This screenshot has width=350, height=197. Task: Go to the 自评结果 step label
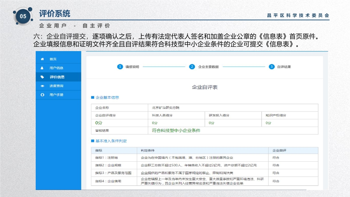[x=284, y=67]
